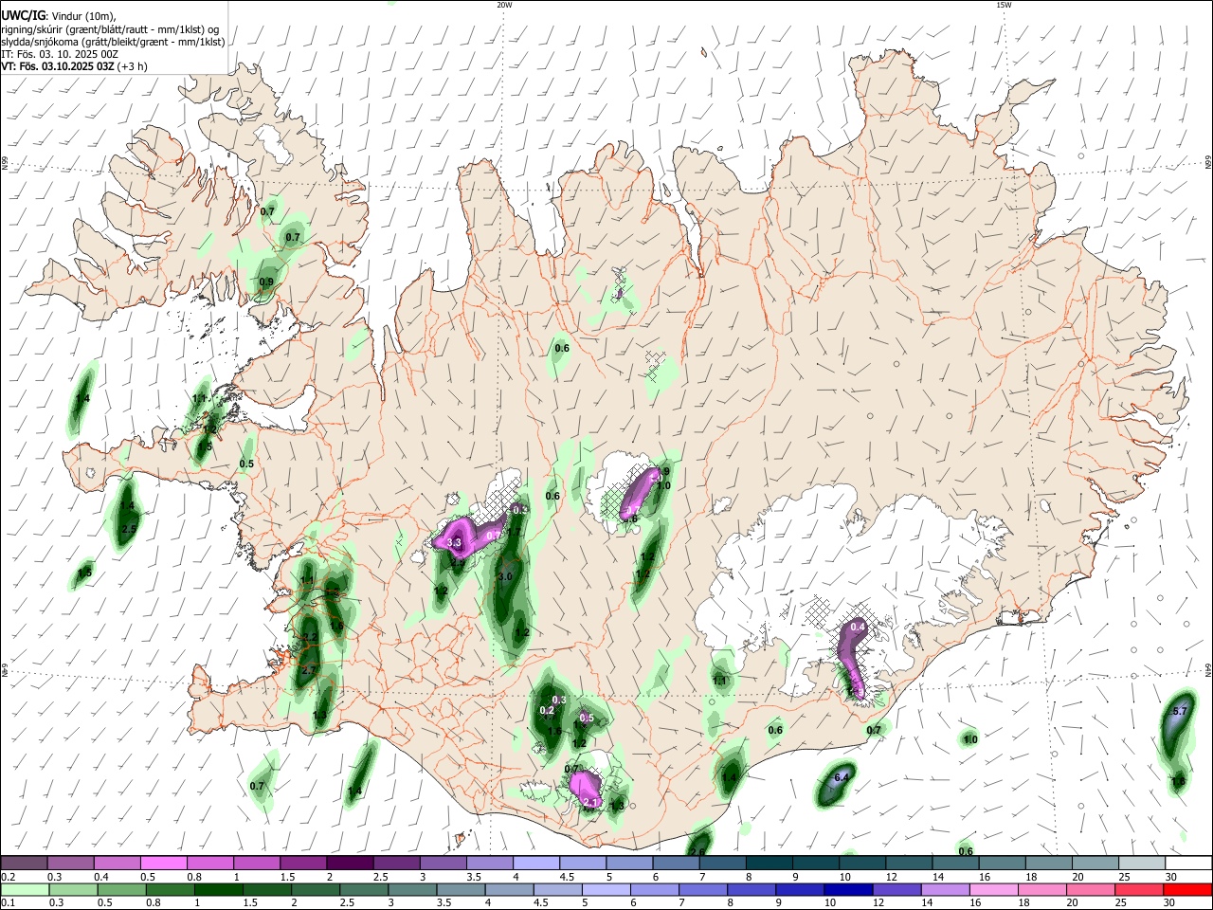Screen dimensions: 1213x910
Task: Select the bottom-row lightest green swatch between 0.1 and 0.3
Action: click(x=25, y=889)
